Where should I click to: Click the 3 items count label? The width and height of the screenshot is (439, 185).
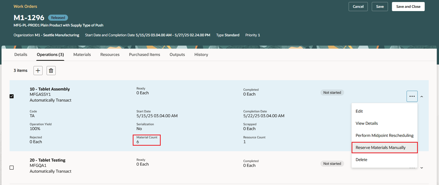20,71
